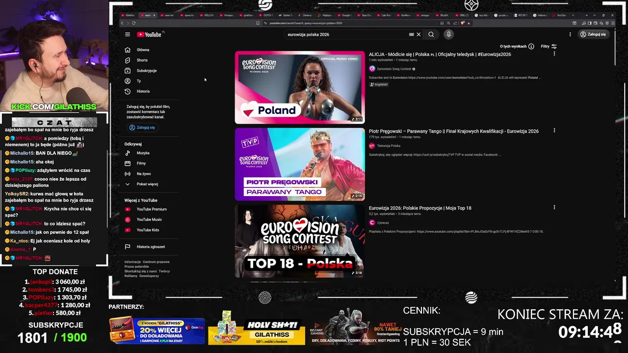Open Filtry search filters

(x=549, y=47)
